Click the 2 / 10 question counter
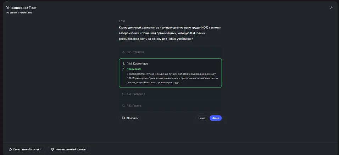 122,21
